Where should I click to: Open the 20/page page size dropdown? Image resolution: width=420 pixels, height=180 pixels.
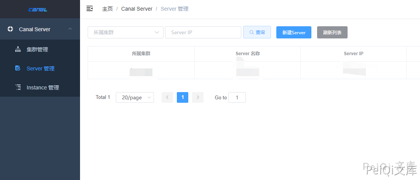point(135,97)
